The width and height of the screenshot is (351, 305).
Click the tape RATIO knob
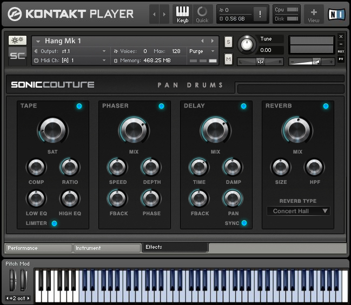tap(70, 167)
